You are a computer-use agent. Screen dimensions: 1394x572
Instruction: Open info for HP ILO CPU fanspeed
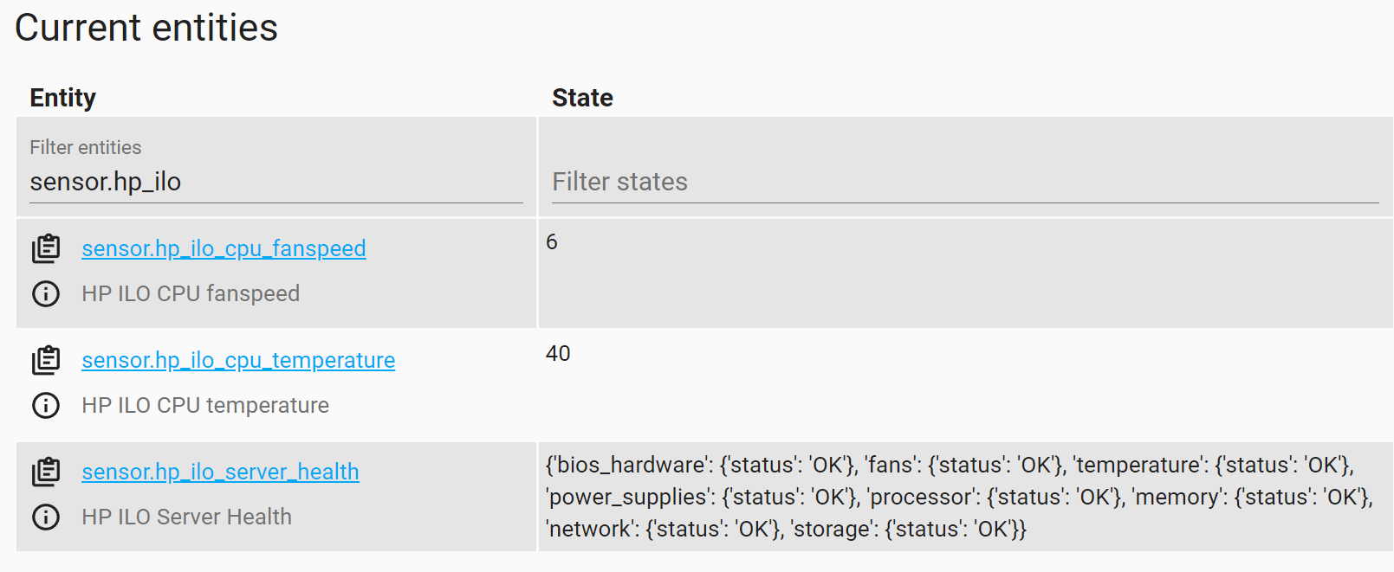(46, 294)
